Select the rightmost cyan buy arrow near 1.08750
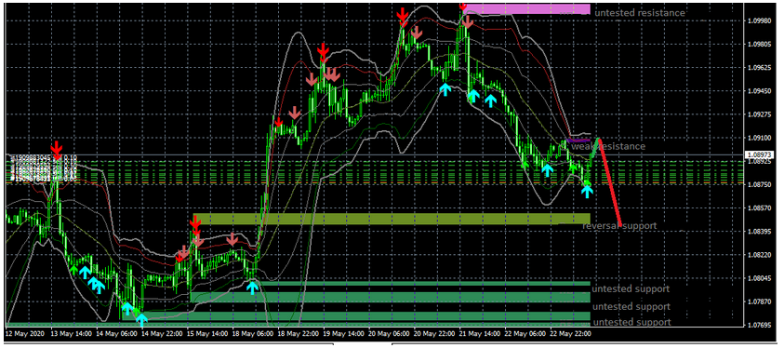The height and width of the screenshot is (348, 784). click(x=587, y=191)
